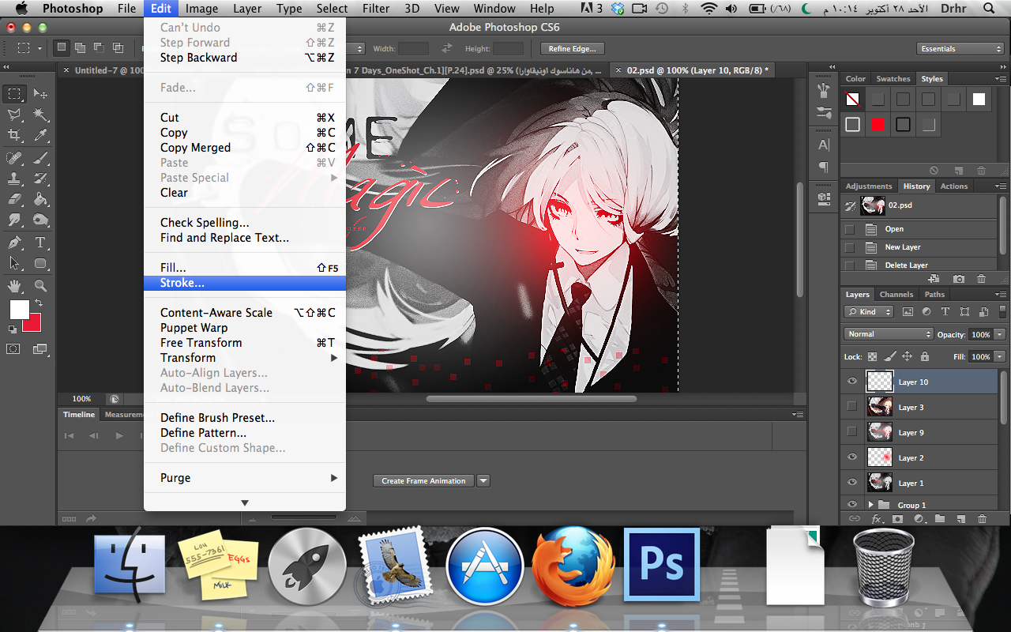
Task: Hide Group 1 visibility eye
Action: point(852,505)
